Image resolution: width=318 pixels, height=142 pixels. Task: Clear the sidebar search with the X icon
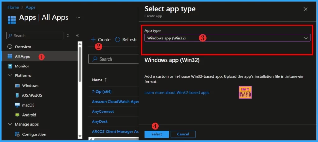click(x=68, y=35)
